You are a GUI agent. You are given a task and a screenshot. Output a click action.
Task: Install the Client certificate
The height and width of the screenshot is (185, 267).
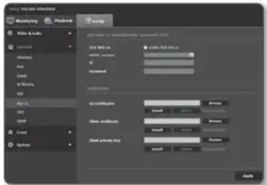[x=157, y=130]
